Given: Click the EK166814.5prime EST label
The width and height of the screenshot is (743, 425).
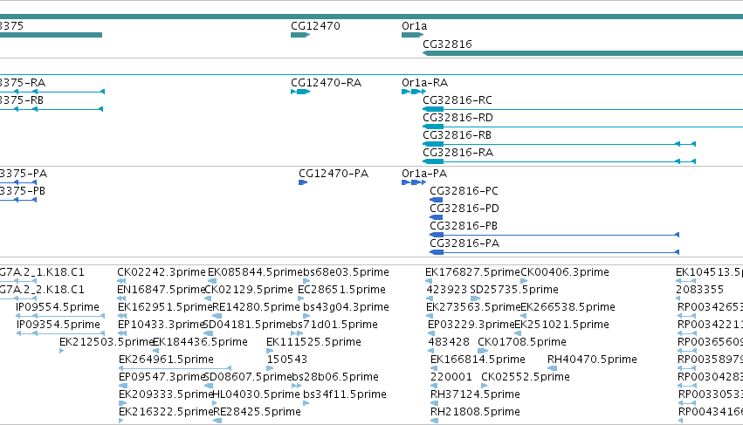Looking at the screenshot, I should point(478,360).
